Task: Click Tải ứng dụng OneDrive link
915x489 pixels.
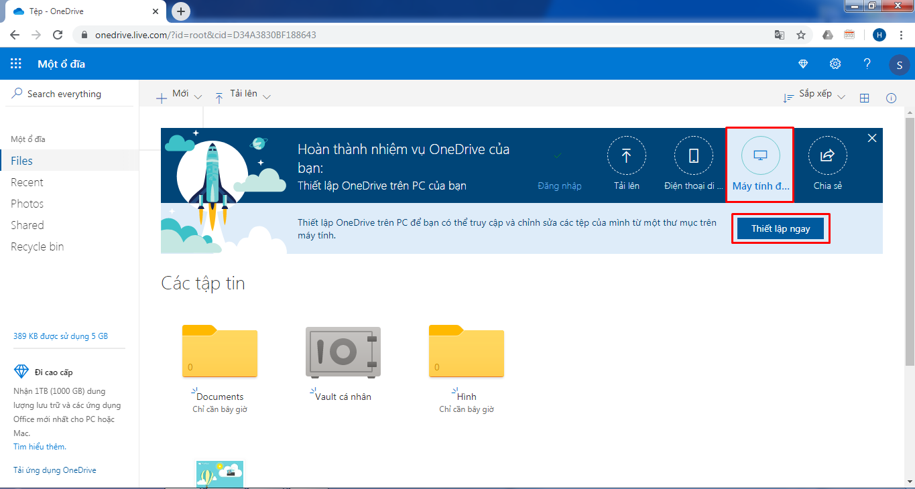Action: click(x=55, y=470)
